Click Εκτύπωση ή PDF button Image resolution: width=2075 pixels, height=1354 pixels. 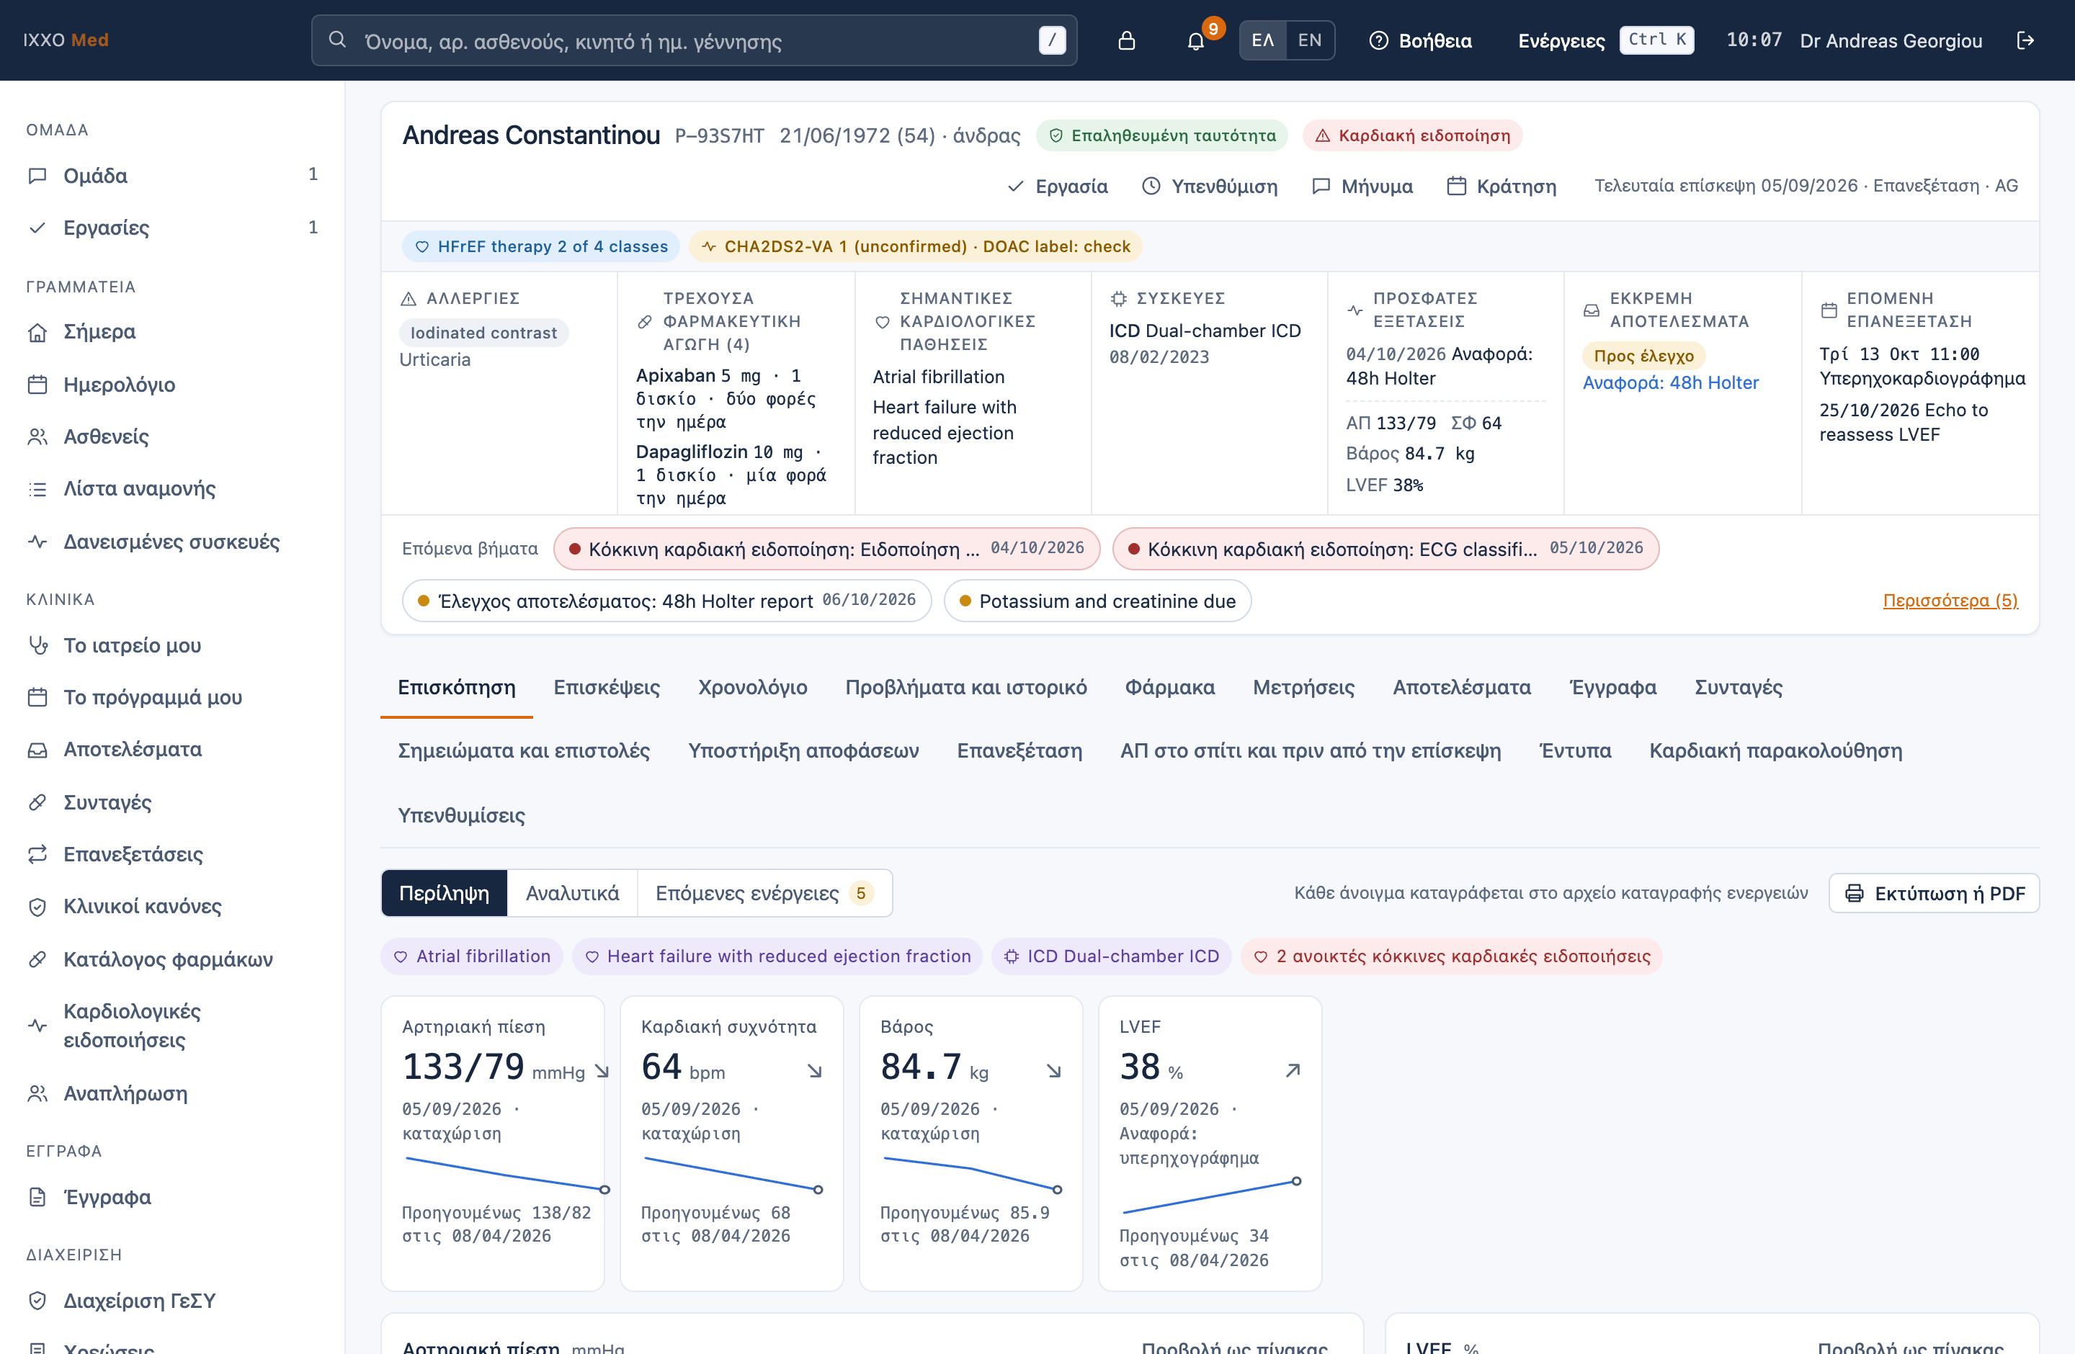click(x=1934, y=894)
